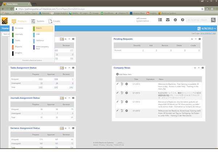Viewport: 218px width, 152px height.
Task: Collapse the Pending Requests panel
Action: (196, 39)
